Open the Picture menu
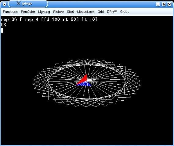 click(x=58, y=12)
